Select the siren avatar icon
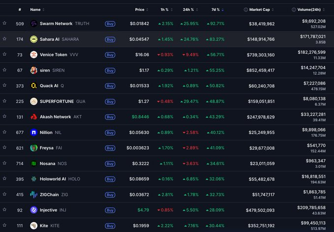The height and width of the screenshot is (232, 334). [33, 70]
